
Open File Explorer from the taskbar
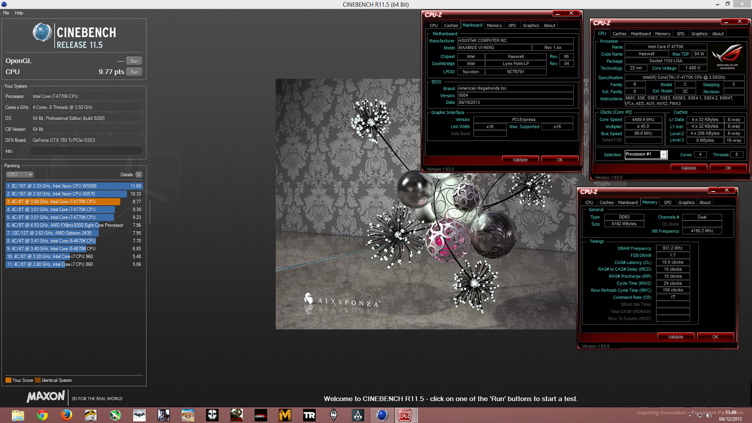tap(18, 415)
